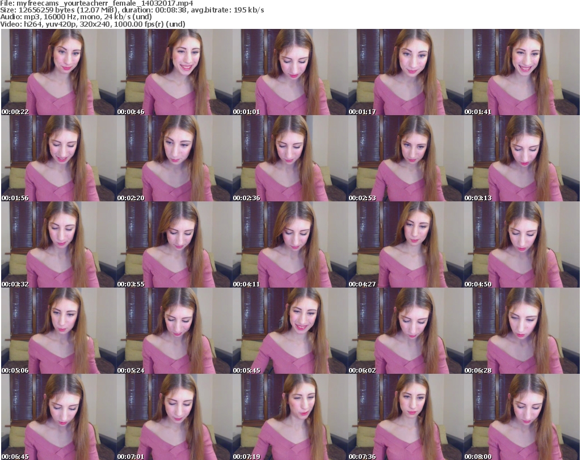Viewport: 581px width, 460px height.
Task: Pick the frame stamped 00:04:11
Action: click(290, 244)
